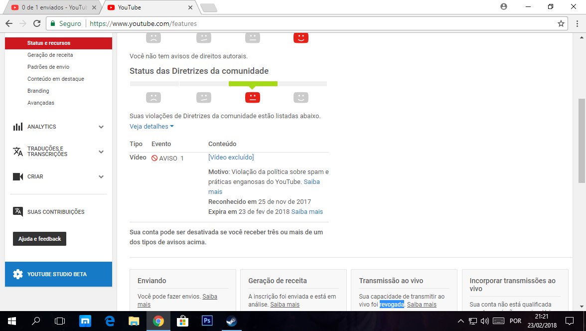Open Steam from the taskbar
Screen dimensions: 586x331
231,321
